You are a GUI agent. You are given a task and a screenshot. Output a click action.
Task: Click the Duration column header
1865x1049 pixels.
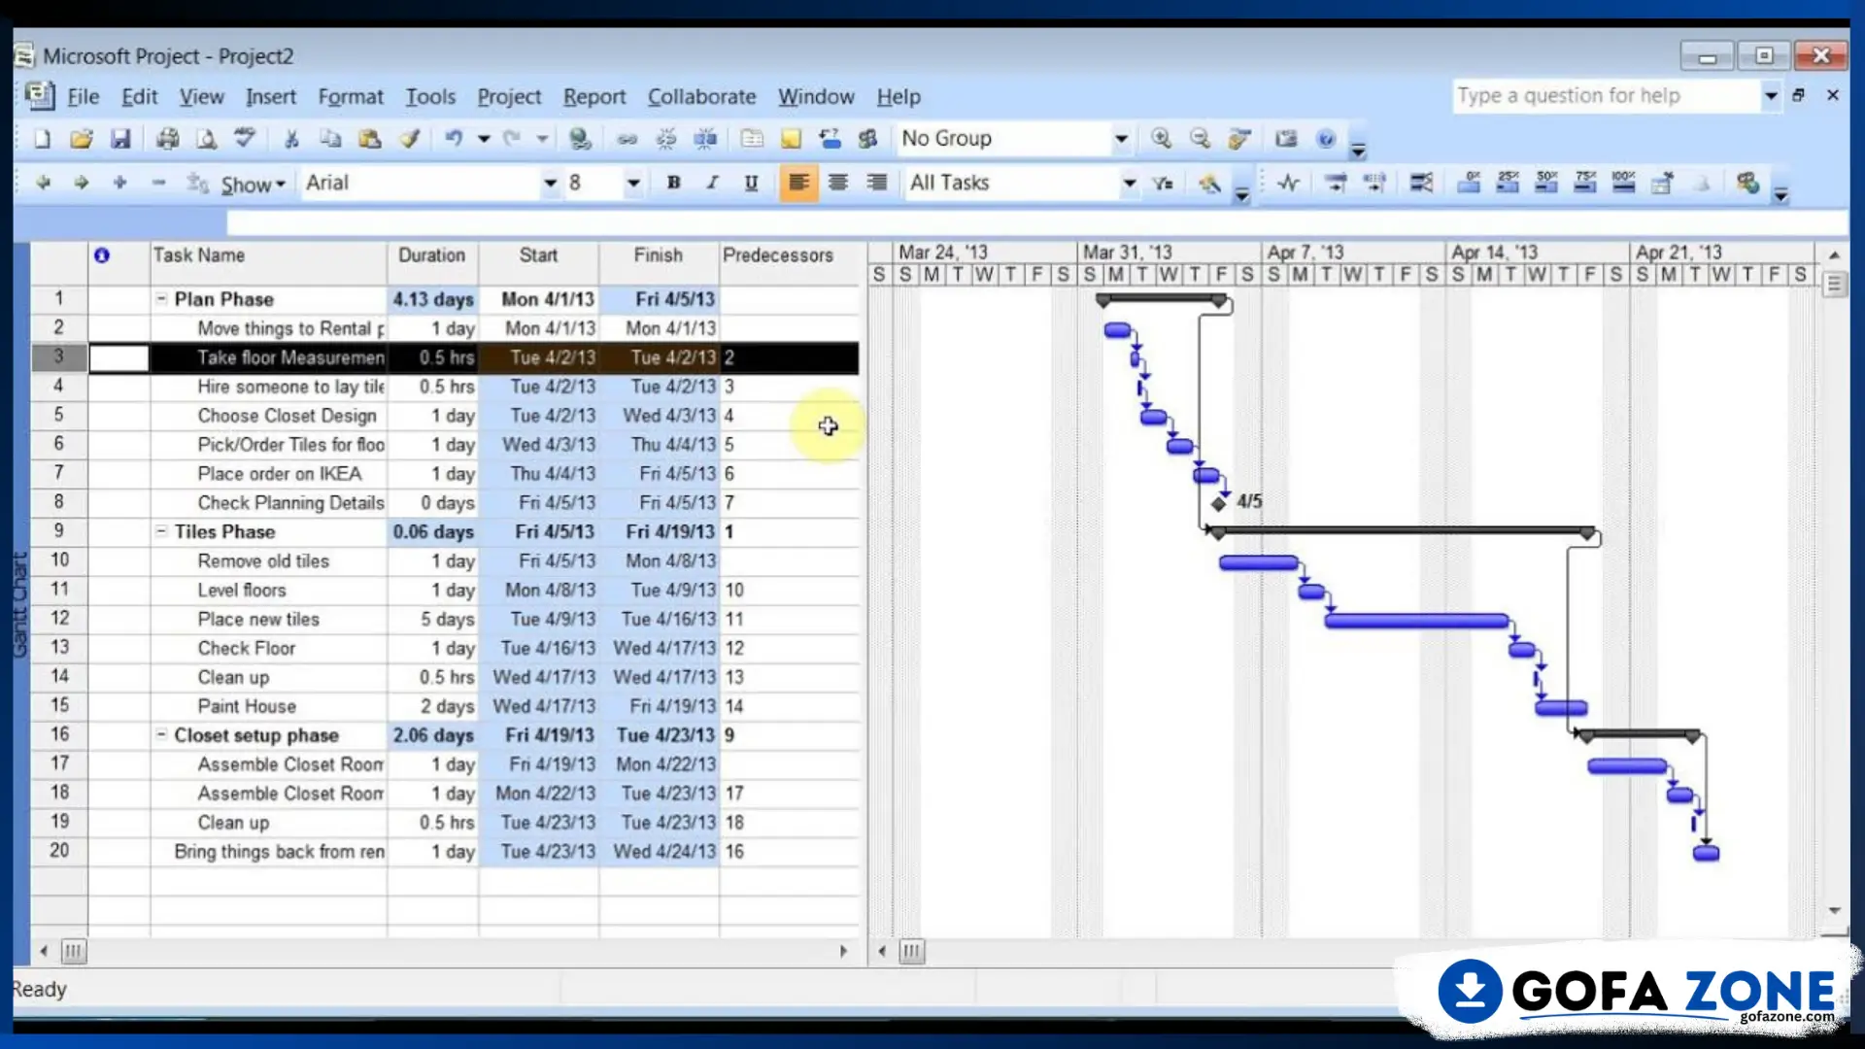point(432,261)
